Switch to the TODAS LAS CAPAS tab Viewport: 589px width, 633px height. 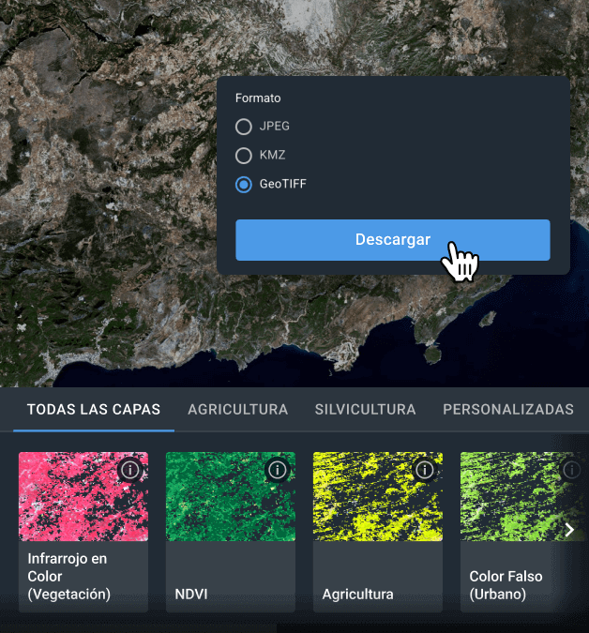(94, 410)
